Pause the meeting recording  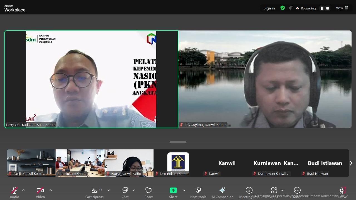(x=322, y=8)
